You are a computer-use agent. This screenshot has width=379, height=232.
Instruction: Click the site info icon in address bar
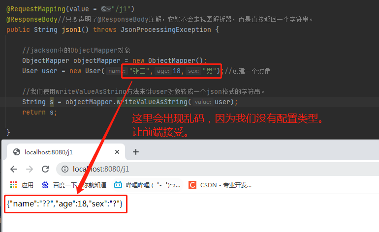click(65, 169)
